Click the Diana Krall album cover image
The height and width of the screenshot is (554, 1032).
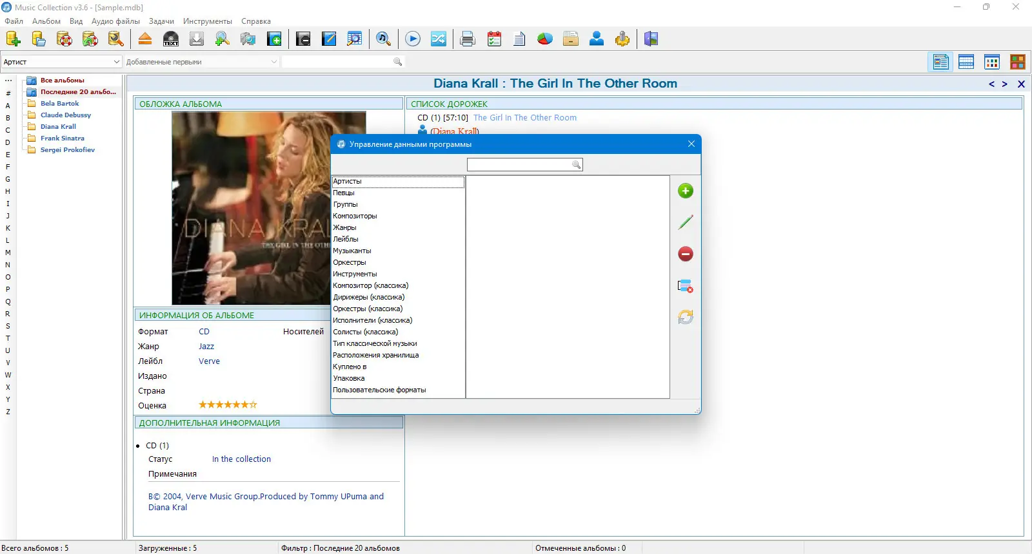click(x=269, y=208)
